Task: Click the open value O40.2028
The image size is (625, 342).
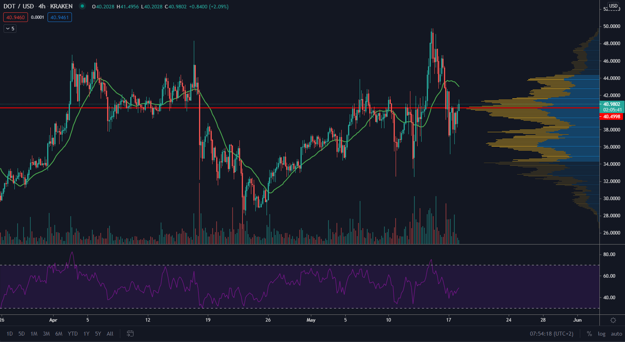Action: pos(103,6)
